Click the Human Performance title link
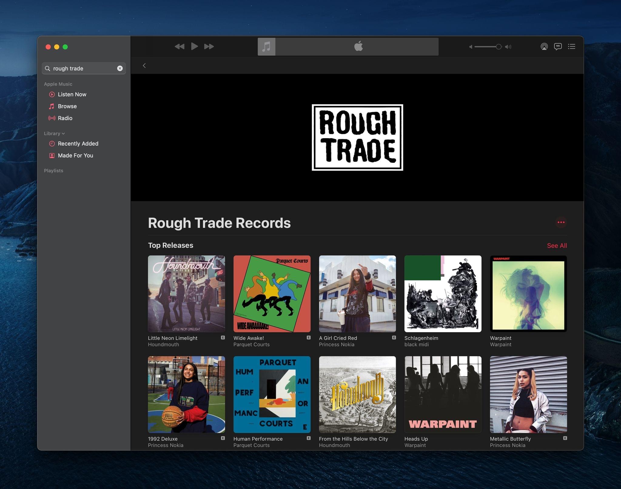 [258, 439]
